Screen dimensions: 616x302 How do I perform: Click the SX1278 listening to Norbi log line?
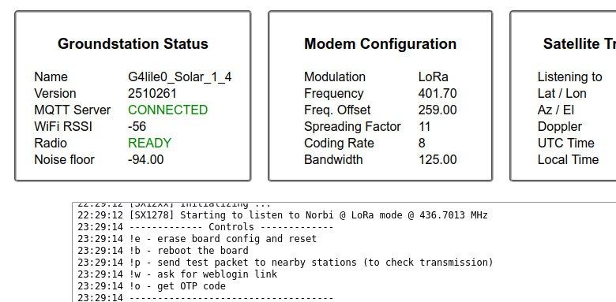coord(283,215)
